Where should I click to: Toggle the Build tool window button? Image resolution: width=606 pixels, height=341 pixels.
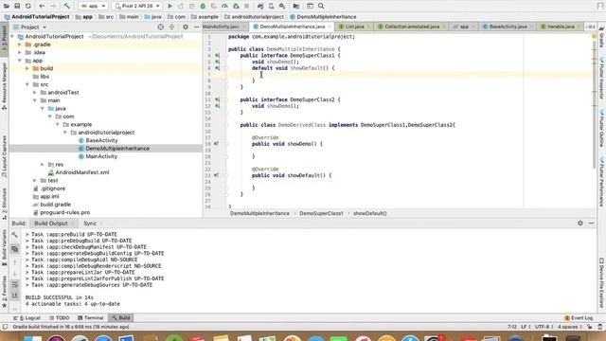click(x=120, y=318)
